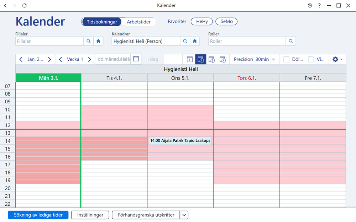Toggle the Vi... checkbox

[x=311, y=59]
